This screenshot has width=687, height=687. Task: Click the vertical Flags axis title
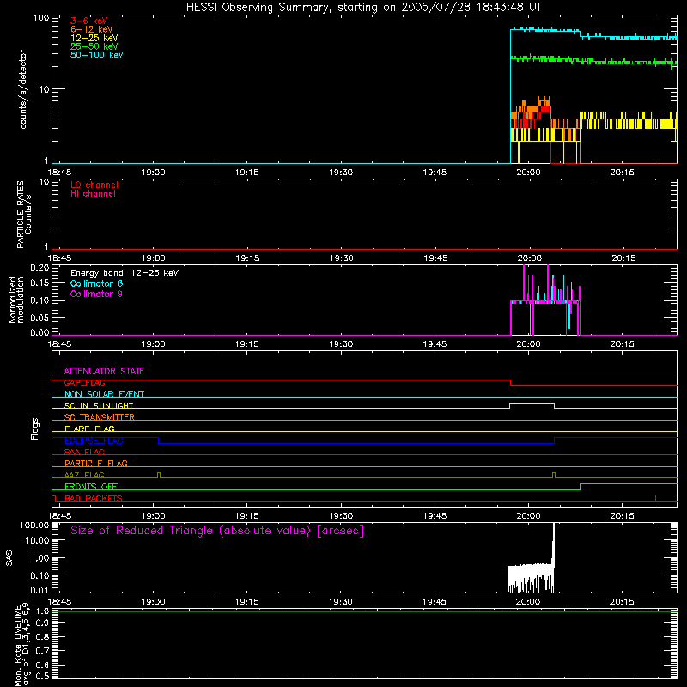[35, 429]
